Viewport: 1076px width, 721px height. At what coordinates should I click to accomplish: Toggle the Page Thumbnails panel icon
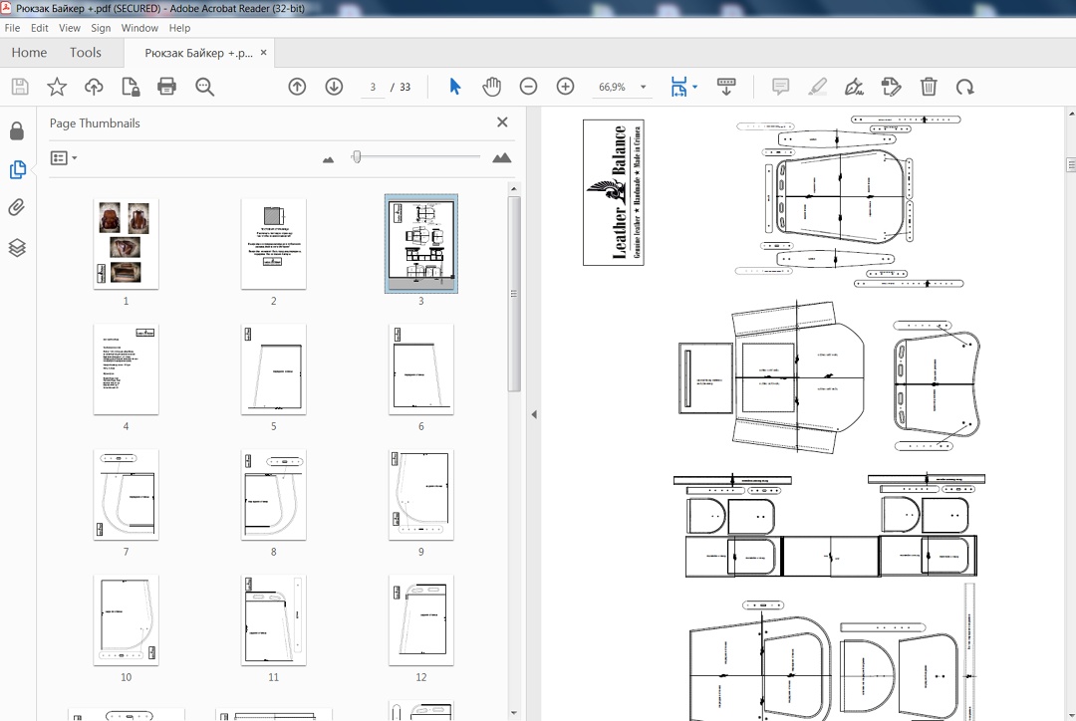pos(17,169)
